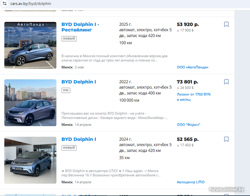Select the price 53 920 р.

188,24
